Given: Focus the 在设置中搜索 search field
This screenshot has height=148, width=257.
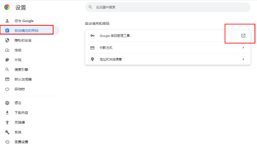Looking at the screenshot, I should point(168,7).
